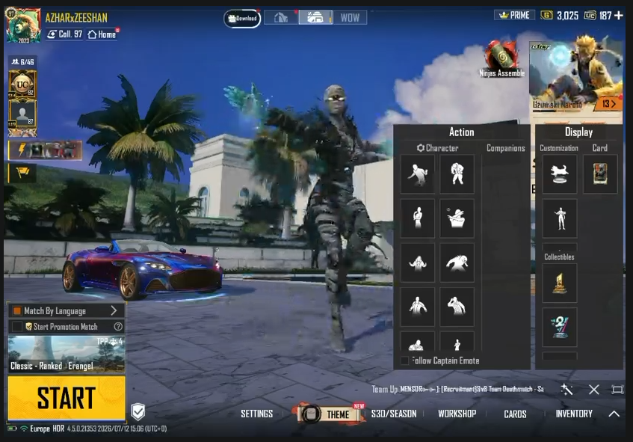
Task: Play the long-haired shrugging emote
Action: point(418,263)
